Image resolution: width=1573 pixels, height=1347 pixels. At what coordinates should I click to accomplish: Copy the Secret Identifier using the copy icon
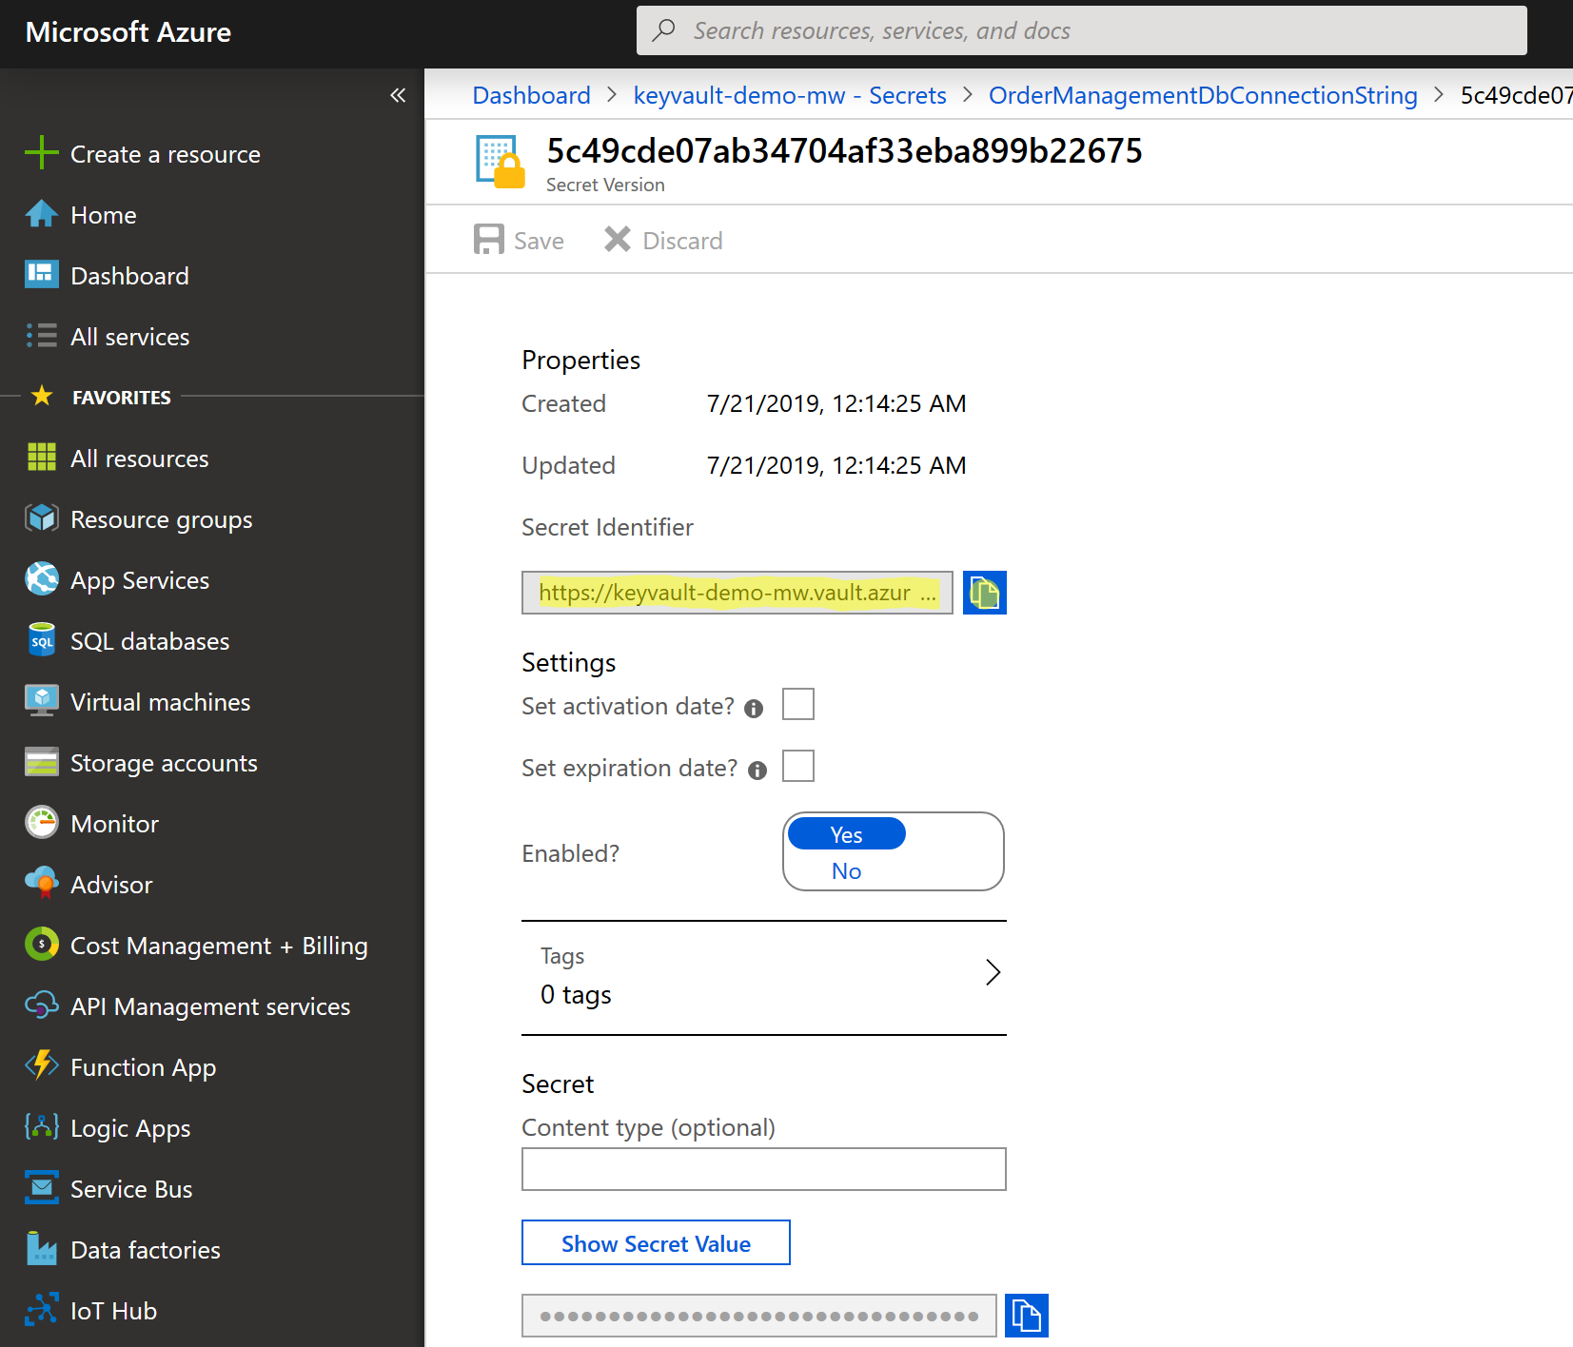(984, 592)
